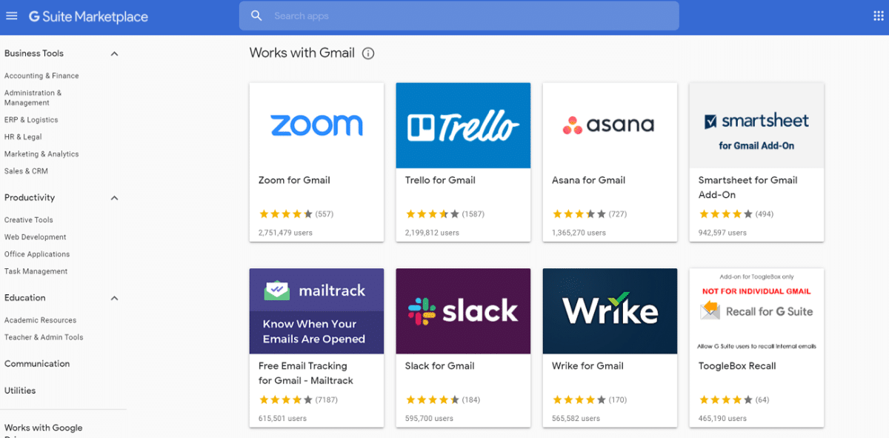Open the Zoom for Gmail app tile
Image resolution: width=889 pixels, height=438 pixels.
click(x=316, y=162)
